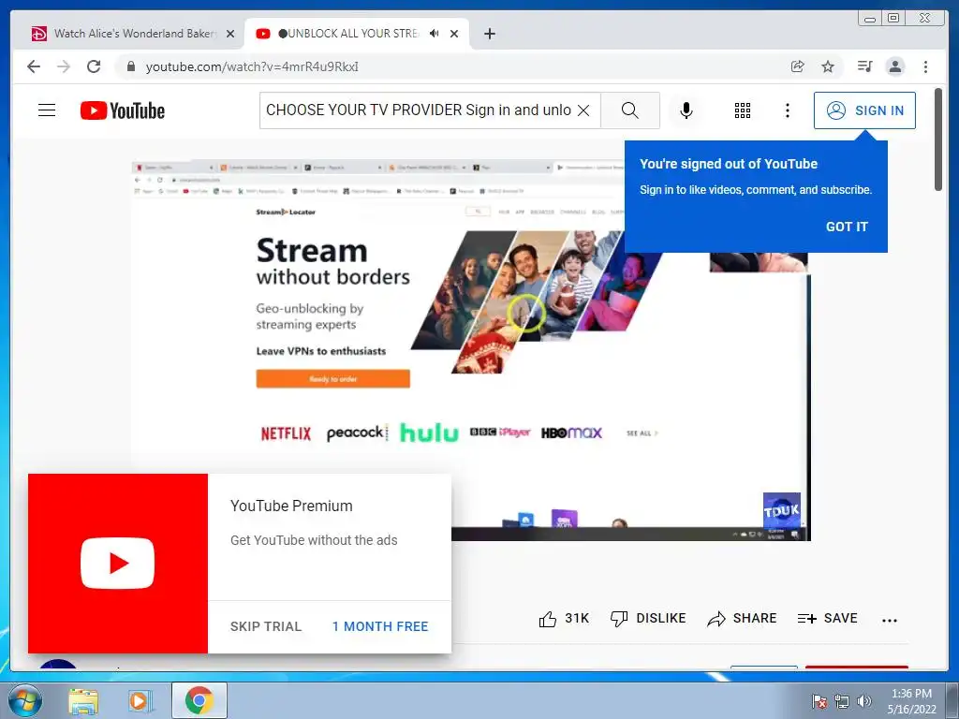Screen dimensions: 959x719
Task: Run search with the magnifier button
Action: pos(630,110)
